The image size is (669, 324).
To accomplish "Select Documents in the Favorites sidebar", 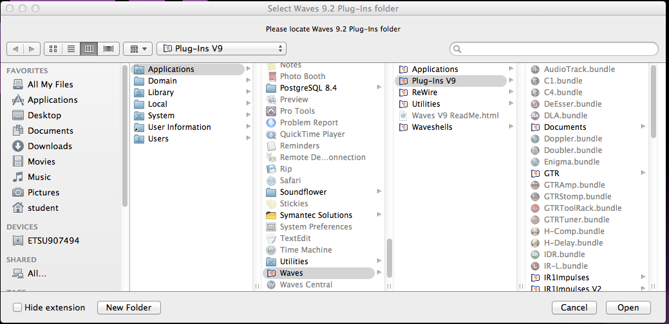I will click(x=50, y=130).
